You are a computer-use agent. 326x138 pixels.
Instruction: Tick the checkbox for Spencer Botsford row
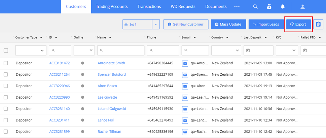pyautogui.click(x=6, y=74)
